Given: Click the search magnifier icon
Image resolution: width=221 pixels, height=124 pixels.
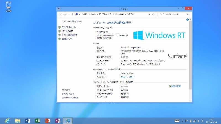Looking at the screenshot, I should pyautogui.click(x=188, y=14).
